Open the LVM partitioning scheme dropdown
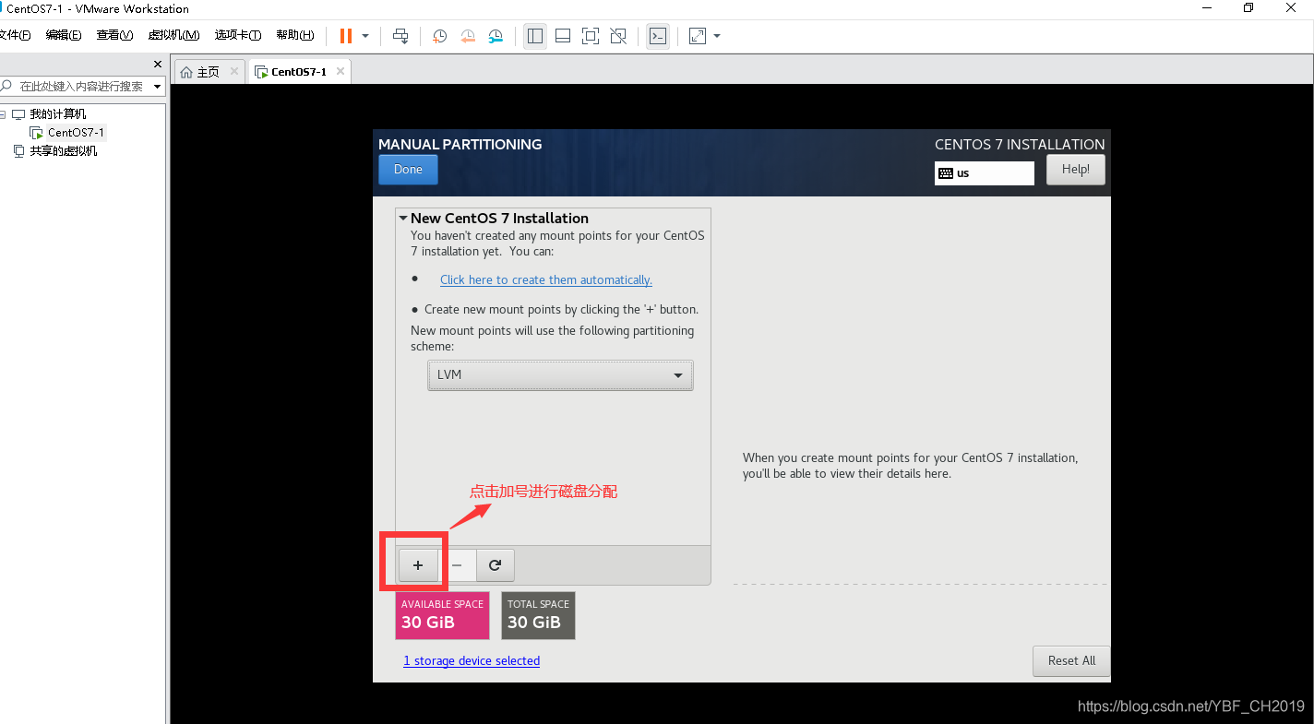Image resolution: width=1314 pixels, height=724 pixels. pyautogui.click(x=560, y=375)
